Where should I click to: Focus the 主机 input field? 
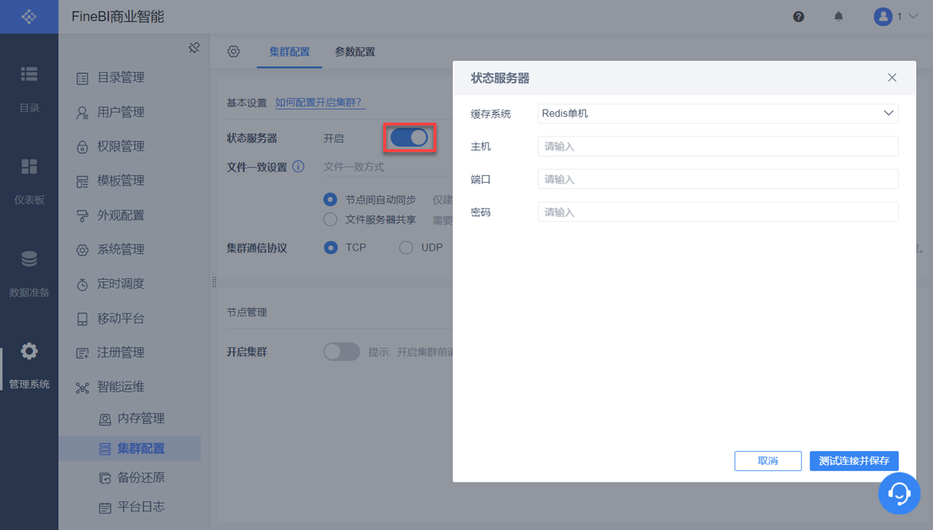718,146
